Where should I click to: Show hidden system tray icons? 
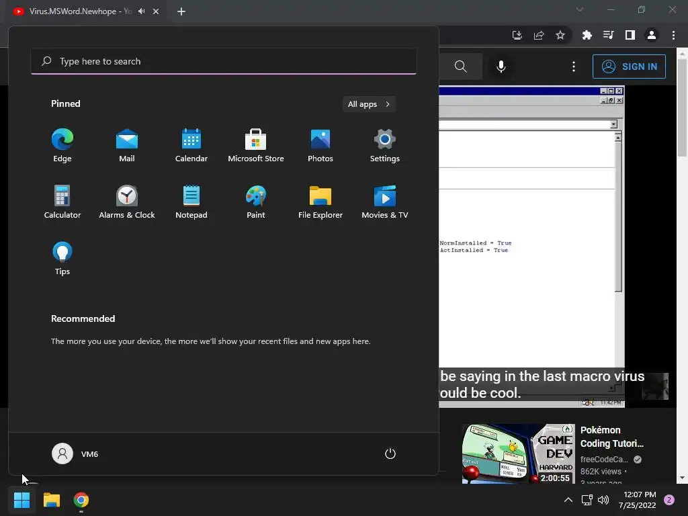(568, 500)
